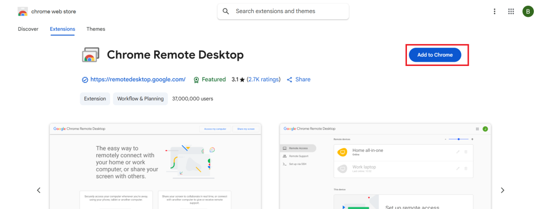
Task: Select the Extensions tab
Action: 63,29
